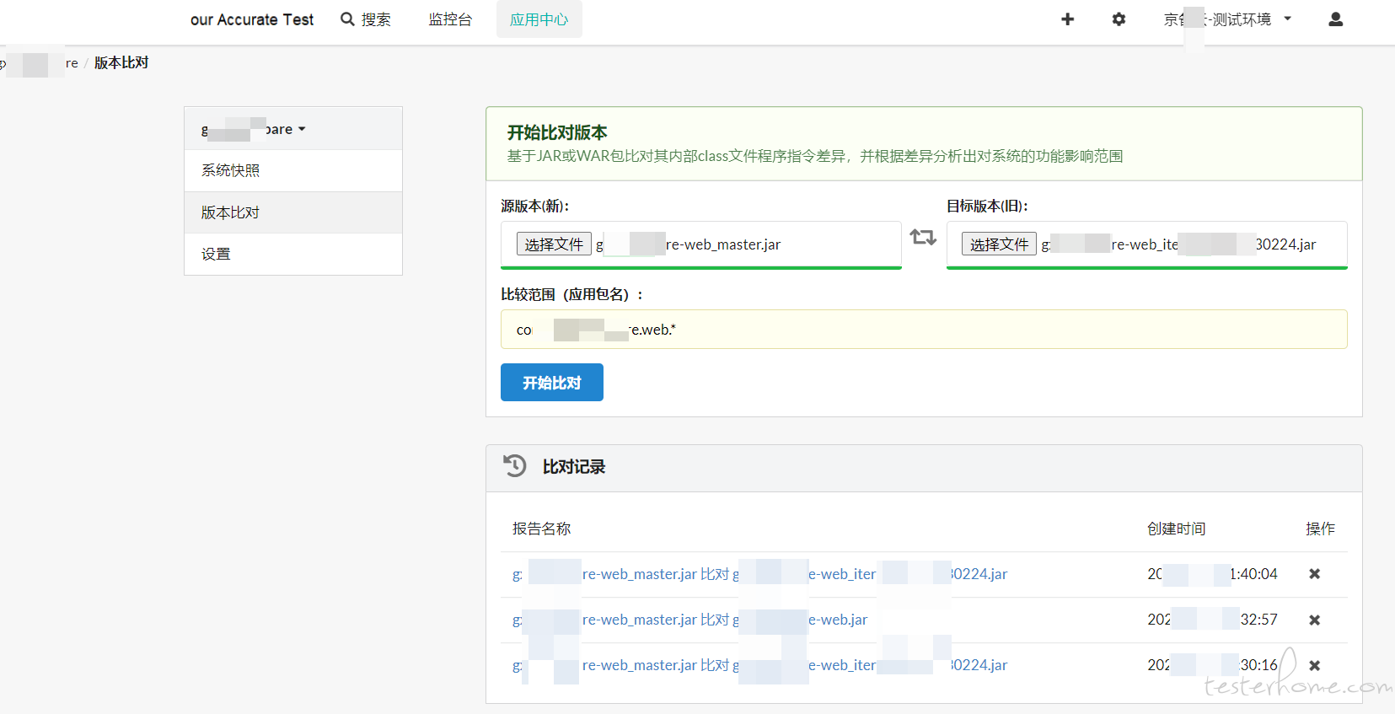Viewport: 1395px width, 714px height.
Task: Open the 监控台 menu item
Action: click(x=450, y=19)
